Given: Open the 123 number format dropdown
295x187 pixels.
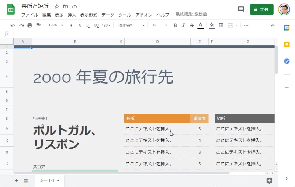Looking at the screenshot, I should pyautogui.click(x=106, y=25).
